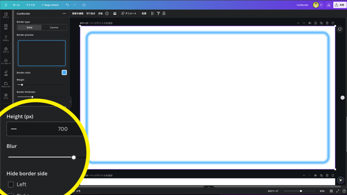
Task: Hide page 4 with eye icon
Action: (310, 23)
